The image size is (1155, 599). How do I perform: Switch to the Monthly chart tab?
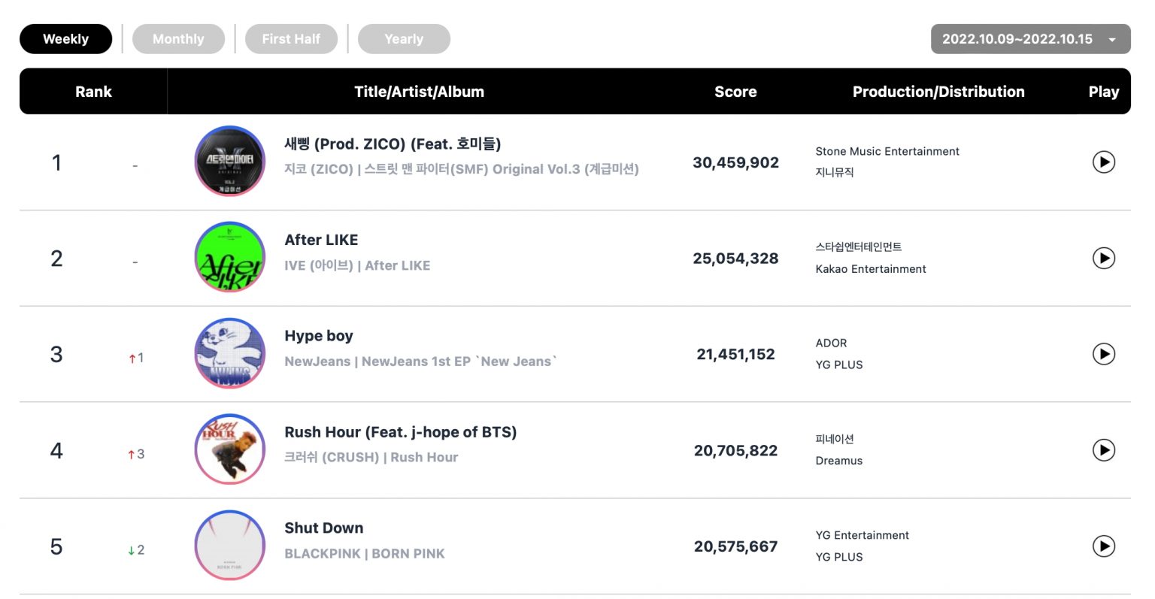[x=178, y=39]
